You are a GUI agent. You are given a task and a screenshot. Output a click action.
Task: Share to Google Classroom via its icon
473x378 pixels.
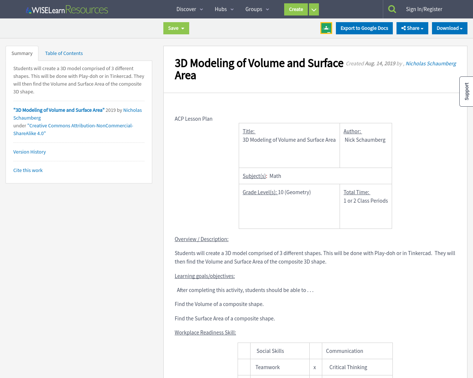(326, 27)
